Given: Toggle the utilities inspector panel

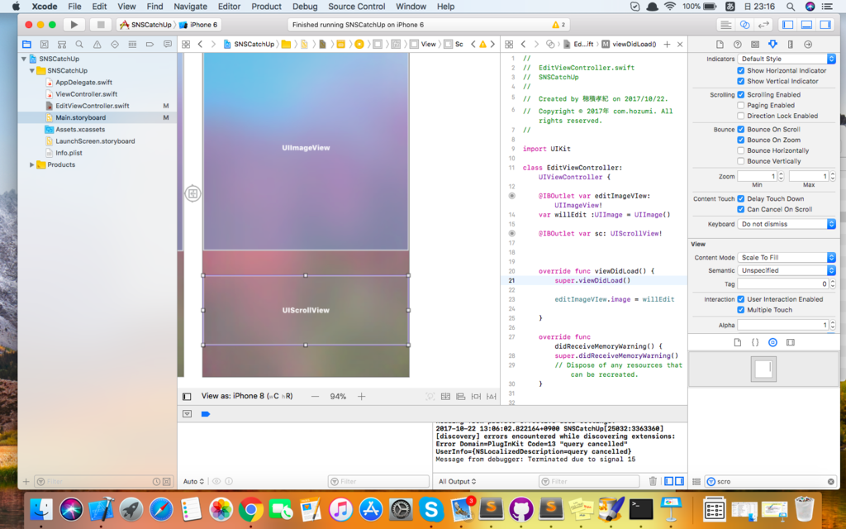Looking at the screenshot, I should coord(825,24).
